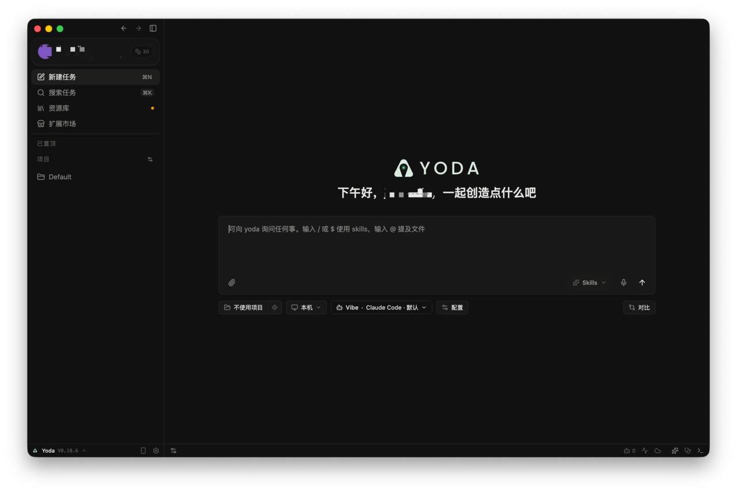Open 资源库 in the sidebar
The image size is (737, 493).
(x=96, y=108)
